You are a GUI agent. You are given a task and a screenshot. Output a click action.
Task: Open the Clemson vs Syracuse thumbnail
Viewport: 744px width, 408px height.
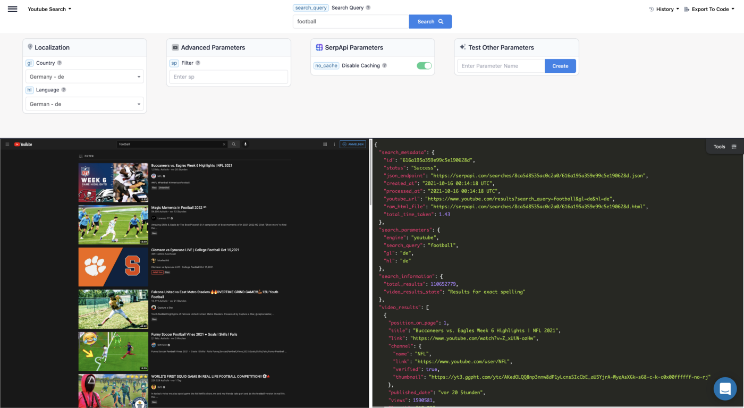[x=113, y=267]
